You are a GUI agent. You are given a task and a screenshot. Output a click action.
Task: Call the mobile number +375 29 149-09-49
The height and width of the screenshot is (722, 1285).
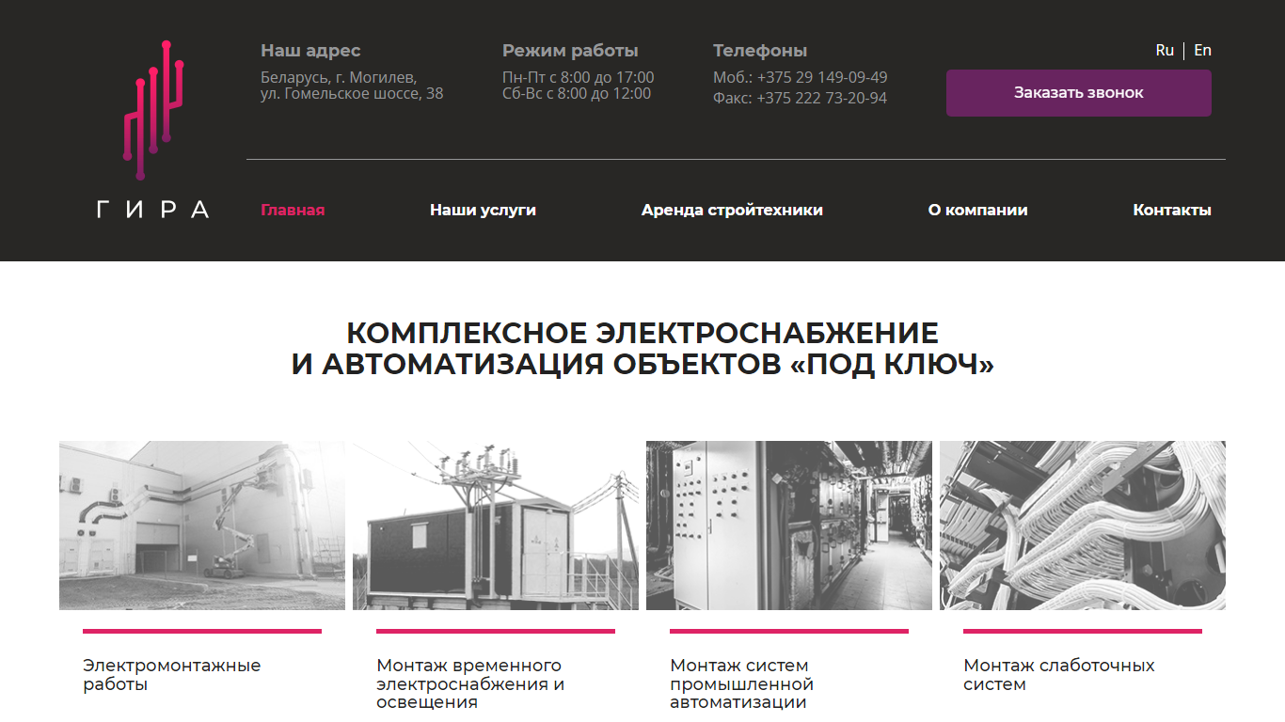click(x=822, y=77)
